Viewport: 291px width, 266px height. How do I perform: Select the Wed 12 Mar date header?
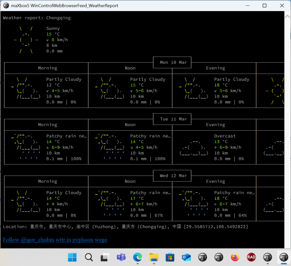172,176
